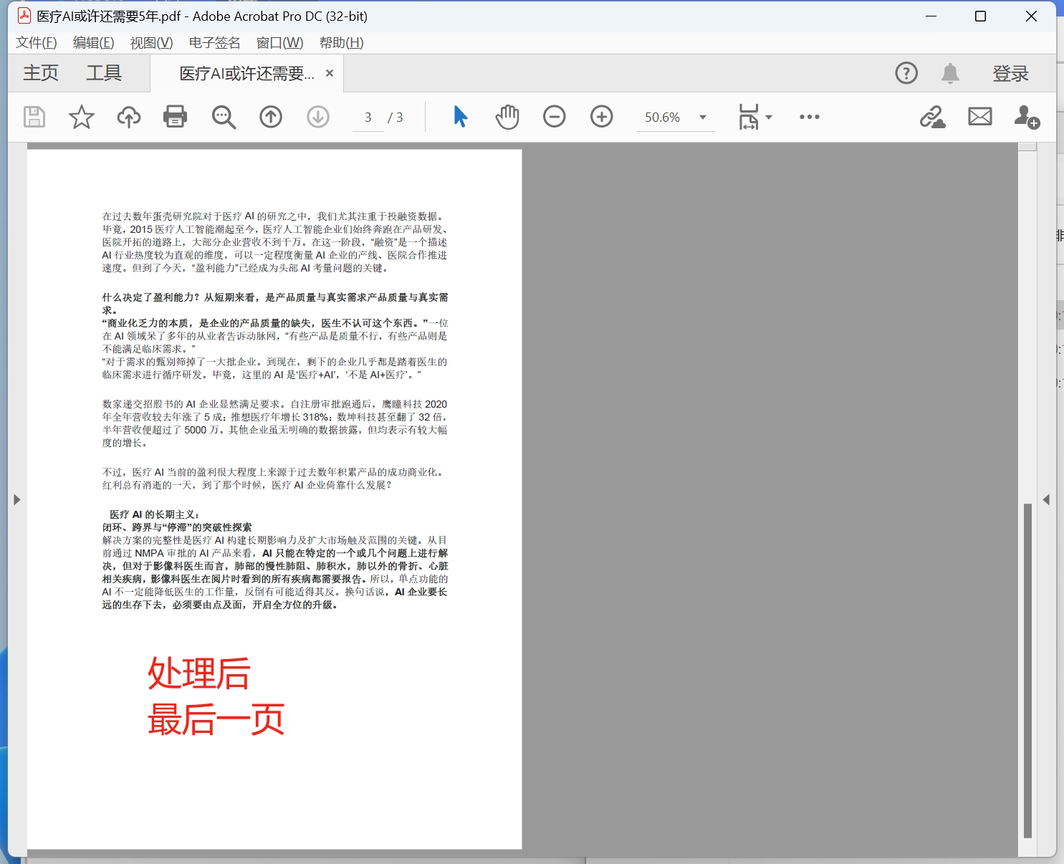This screenshot has width=1064, height=864.
Task: Expand the left navigation panel arrow
Action: pos(17,499)
